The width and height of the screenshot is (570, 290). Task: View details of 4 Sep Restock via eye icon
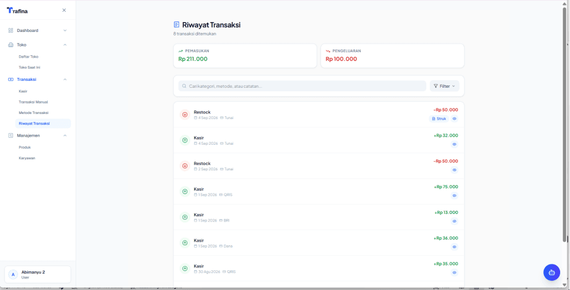pos(454,119)
